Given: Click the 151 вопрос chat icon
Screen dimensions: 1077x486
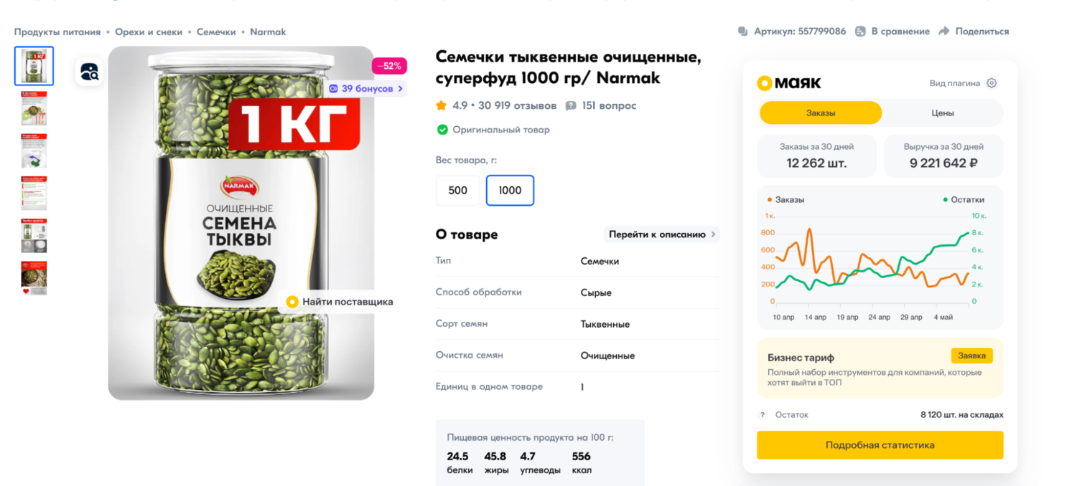Looking at the screenshot, I should 571,106.
